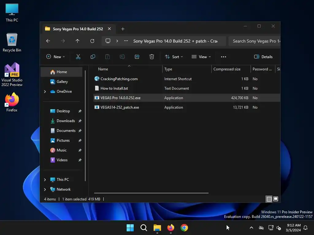Select Home in navigation pane
The image size is (314, 235).
pyautogui.click(x=61, y=72)
